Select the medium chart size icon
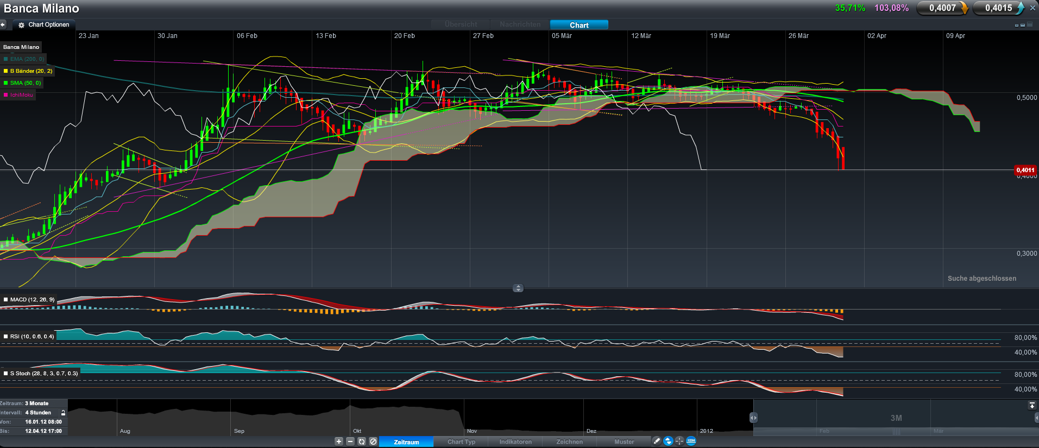 point(1023,25)
